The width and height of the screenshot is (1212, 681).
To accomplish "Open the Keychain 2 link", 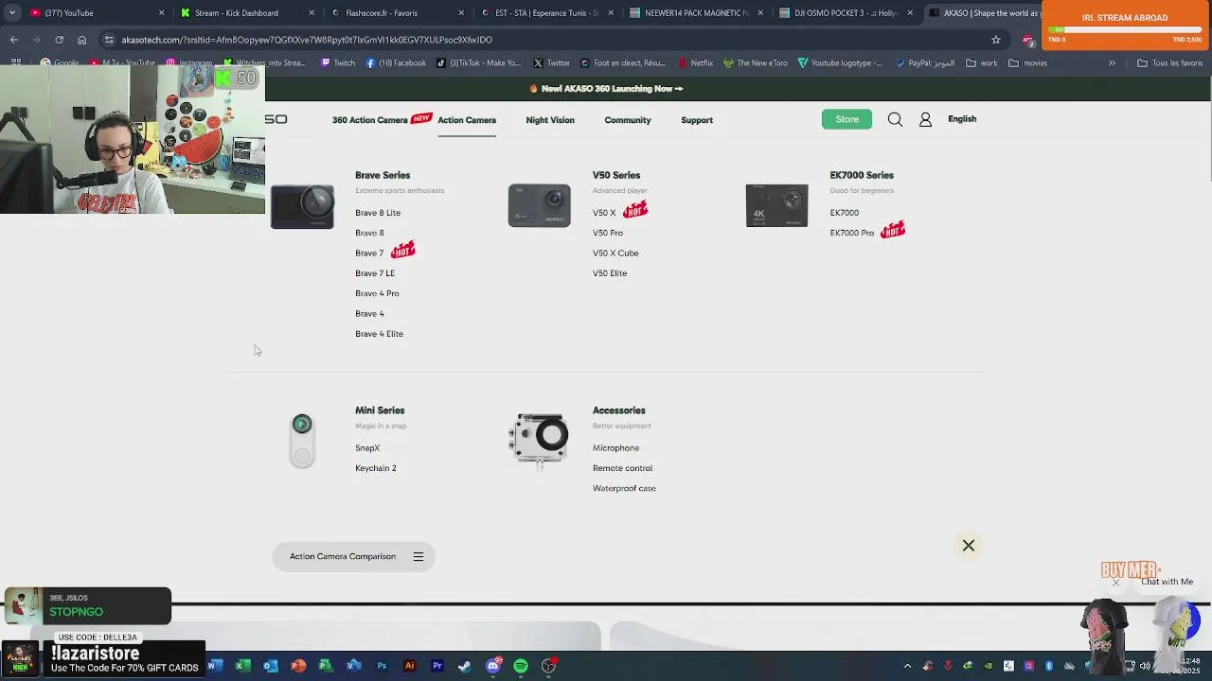I will tap(376, 468).
